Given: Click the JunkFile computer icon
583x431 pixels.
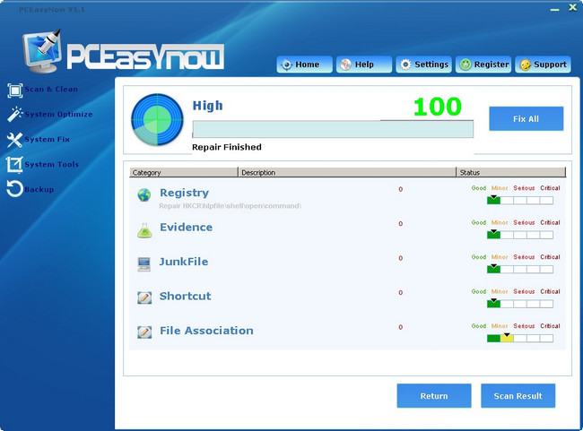Looking at the screenshot, I should click(x=144, y=264).
